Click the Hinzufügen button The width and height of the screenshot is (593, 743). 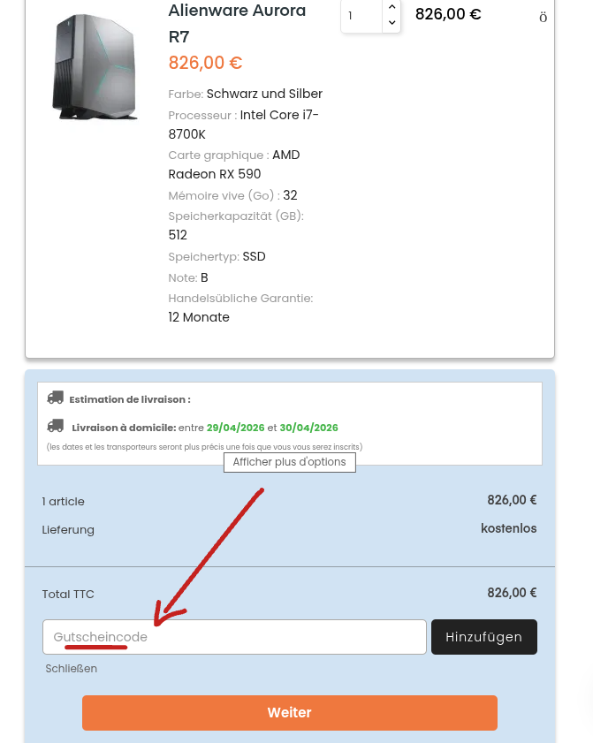(x=484, y=637)
